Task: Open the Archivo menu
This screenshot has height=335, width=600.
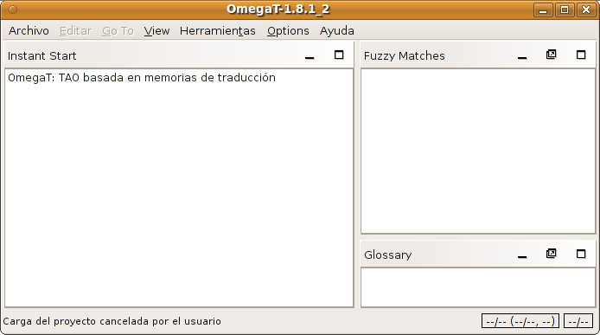Action: [x=29, y=30]
